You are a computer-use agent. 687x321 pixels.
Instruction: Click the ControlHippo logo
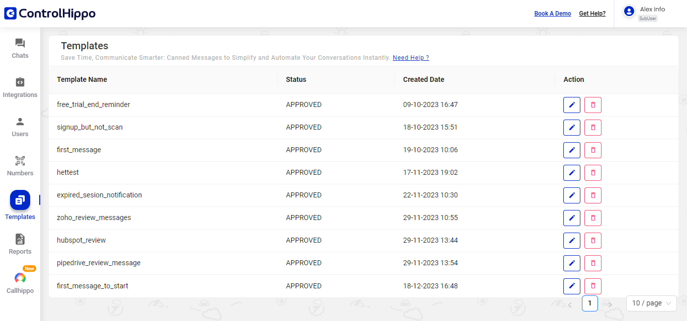49,14
